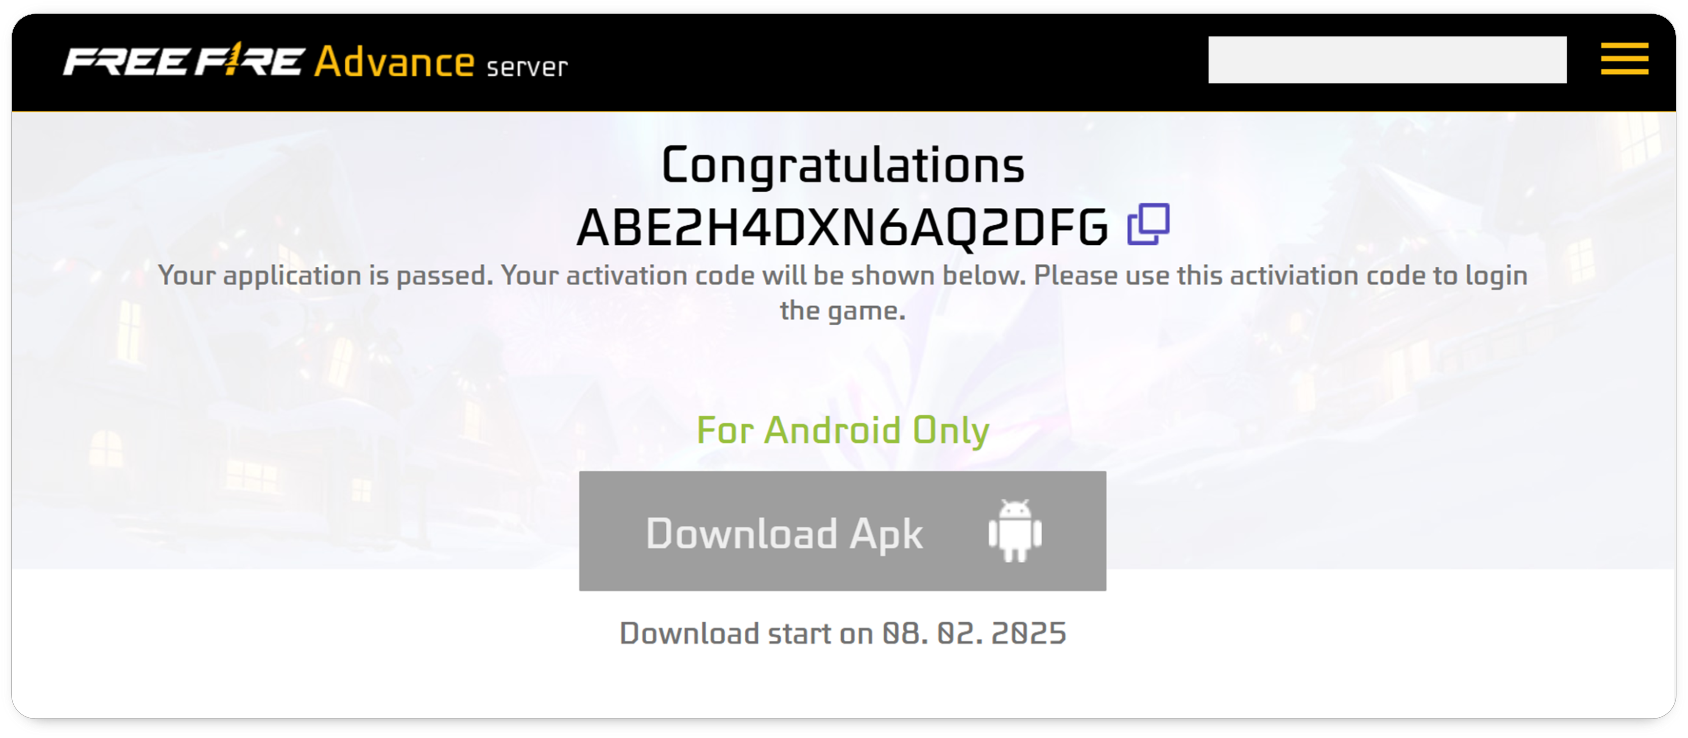Click the yellow Advance text in header
This screenshot has width=1688, height=738.
[x=394, y=62]
